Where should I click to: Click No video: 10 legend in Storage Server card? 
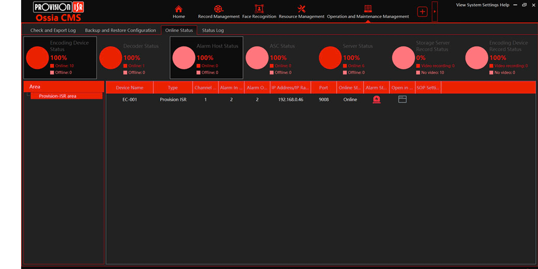click(x=430, y=73)
